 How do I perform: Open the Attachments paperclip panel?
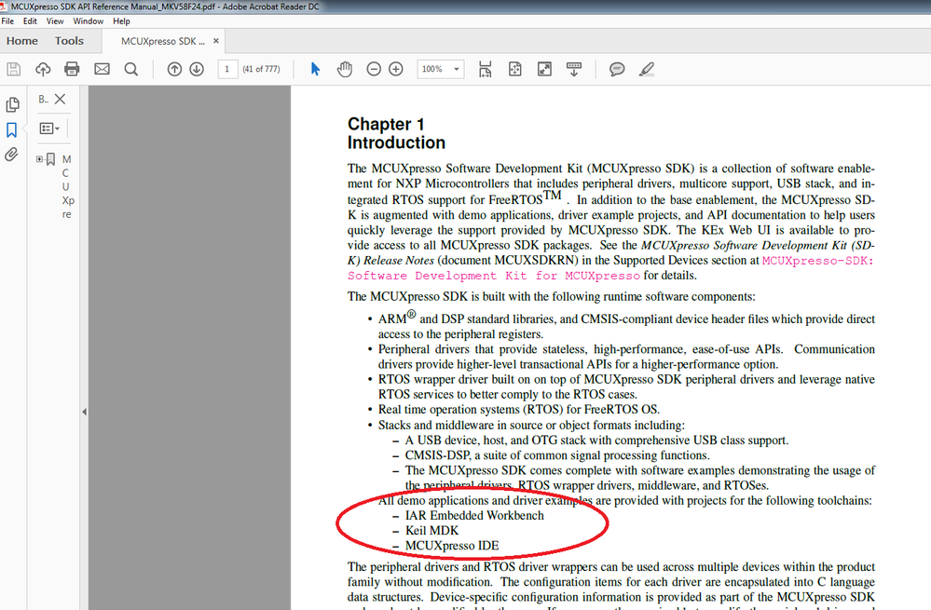point(11,155)
